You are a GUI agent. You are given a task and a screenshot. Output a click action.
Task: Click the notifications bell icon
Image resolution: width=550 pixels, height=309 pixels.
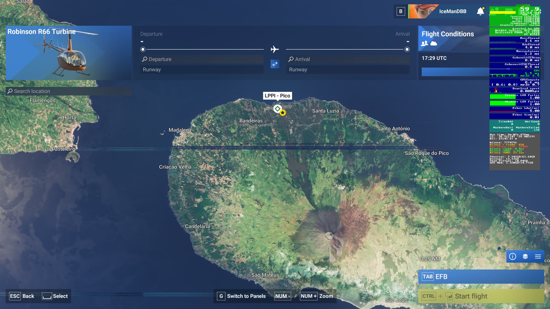480,11
